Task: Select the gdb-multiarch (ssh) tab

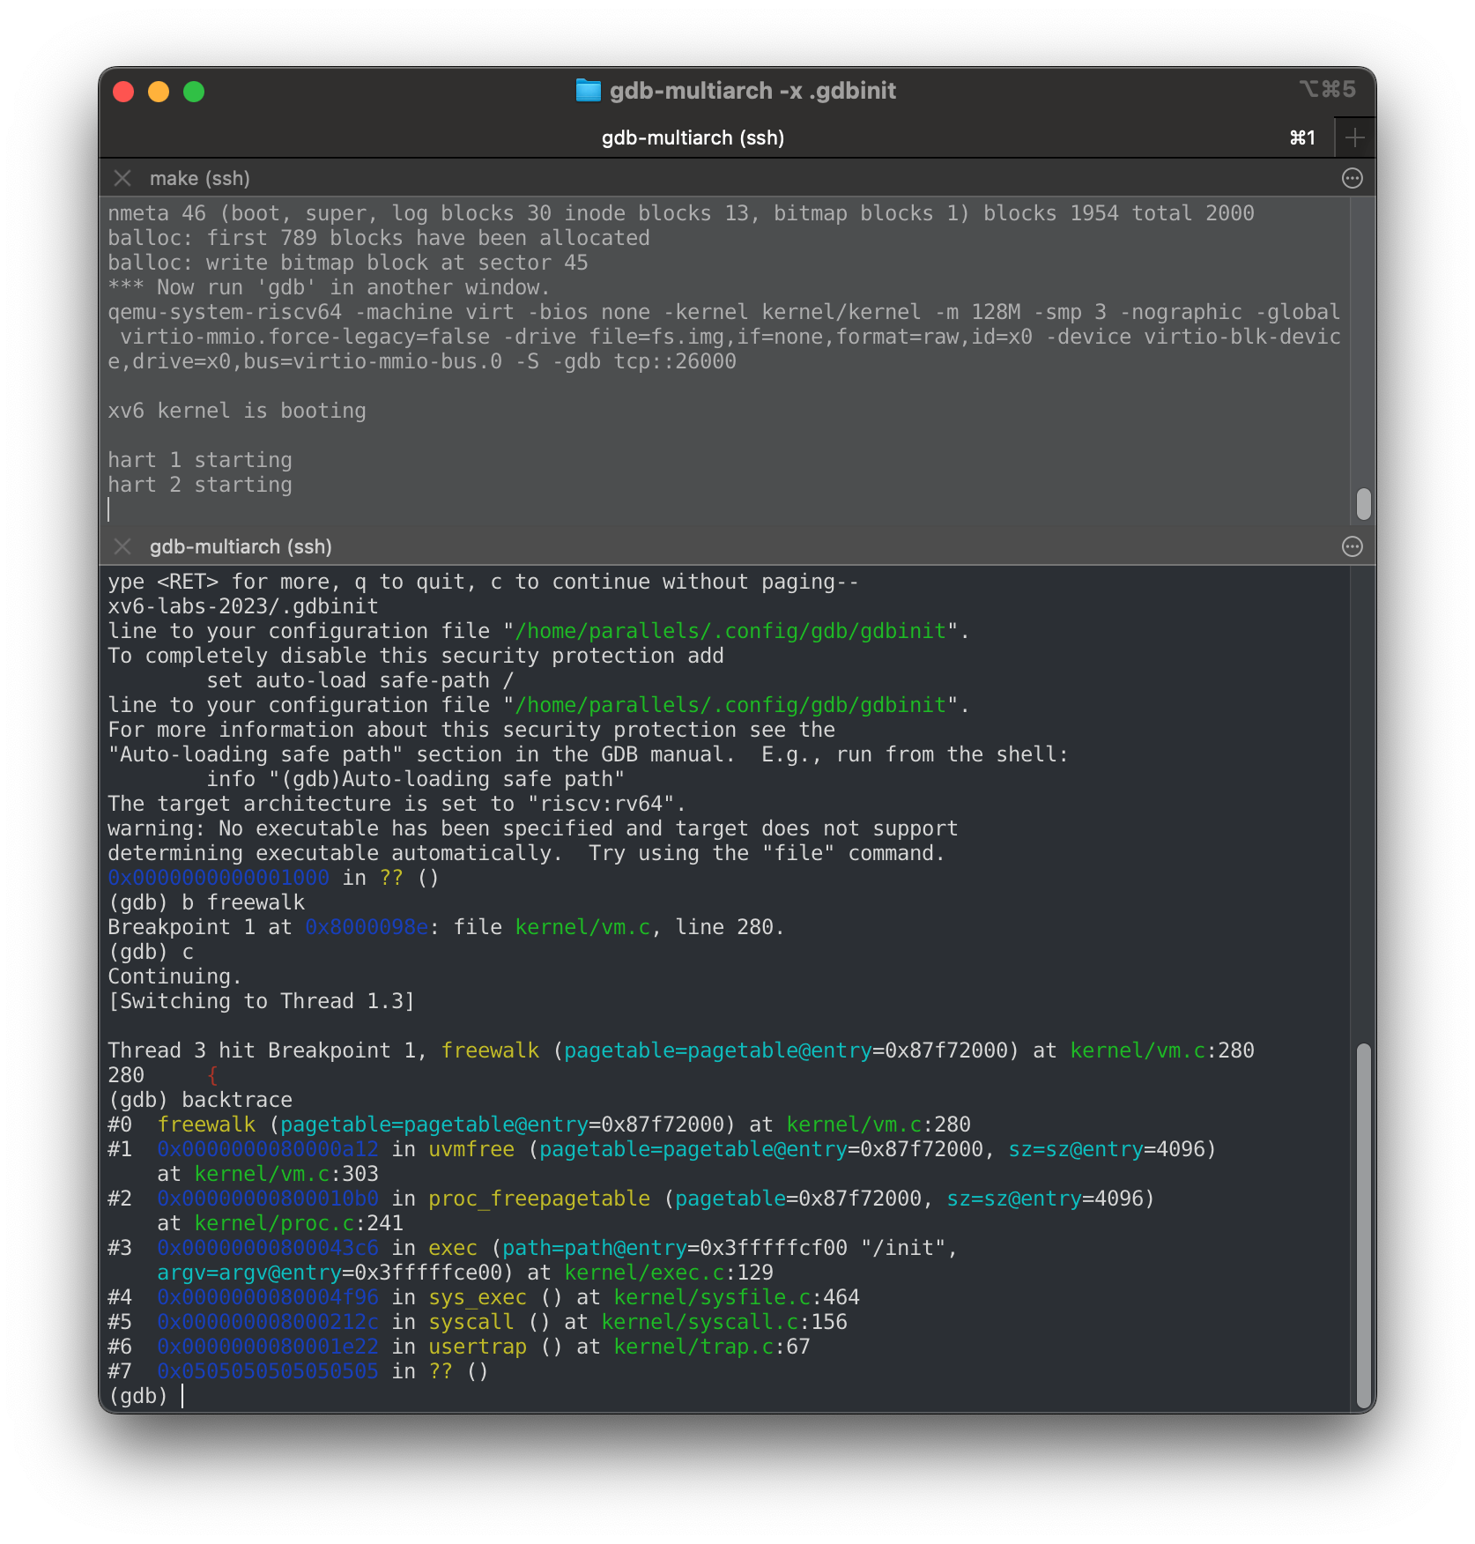Action: point(692,137)
